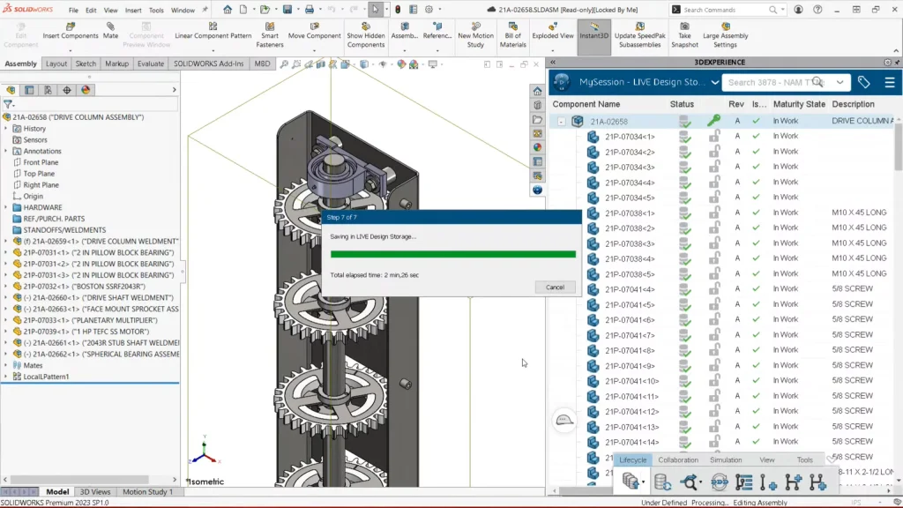Open the Collaboration tab
The width and height of the screenshot is (903, 508).
[x=678, y=459]
